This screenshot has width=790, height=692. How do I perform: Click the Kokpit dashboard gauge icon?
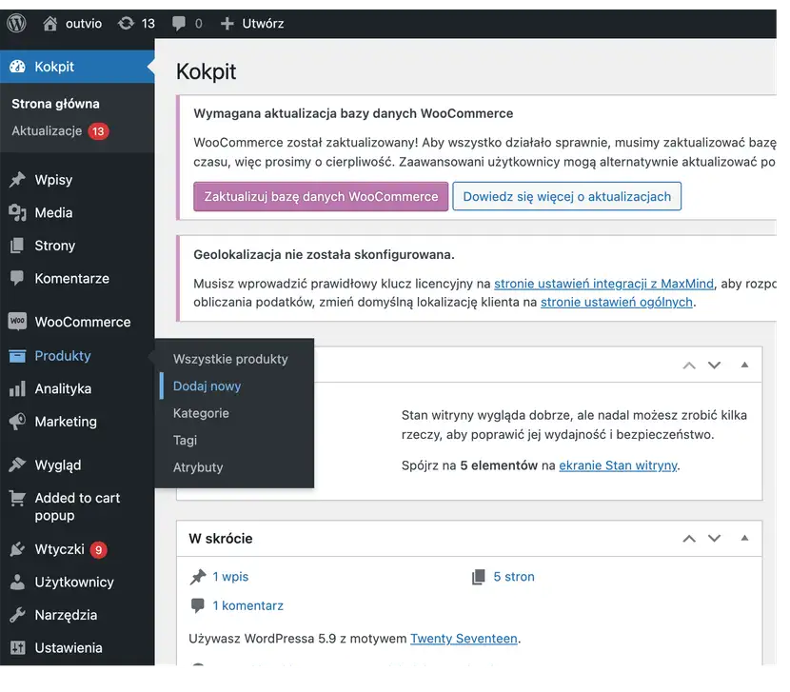(x=18, y=67)
